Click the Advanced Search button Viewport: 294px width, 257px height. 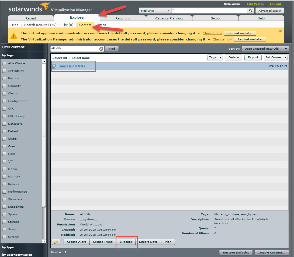(x=270, y=11)
